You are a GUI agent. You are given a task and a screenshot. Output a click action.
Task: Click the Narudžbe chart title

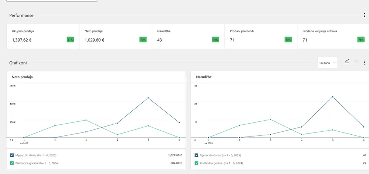point(204,77)
